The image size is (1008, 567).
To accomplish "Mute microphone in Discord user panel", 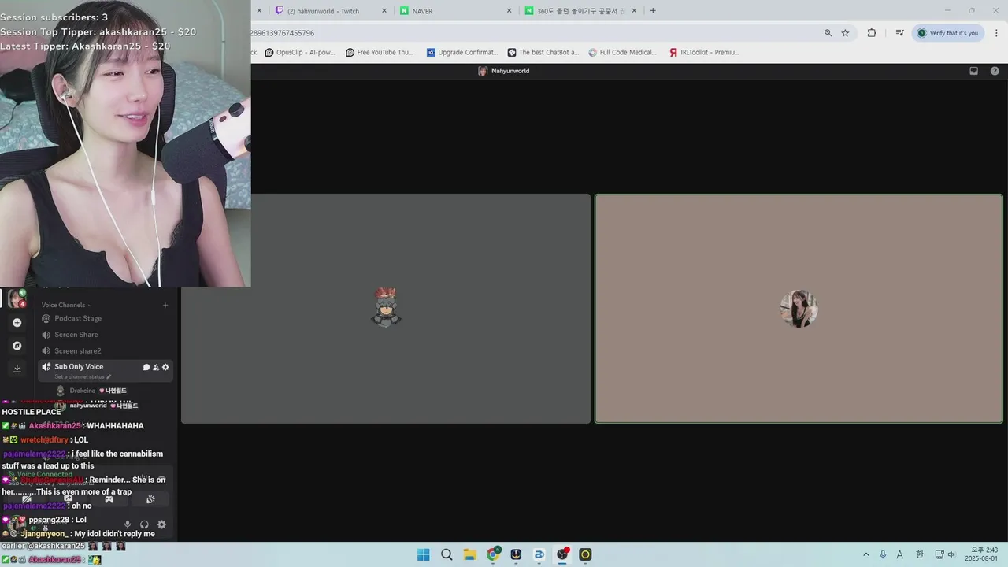I will pos(128,524).
